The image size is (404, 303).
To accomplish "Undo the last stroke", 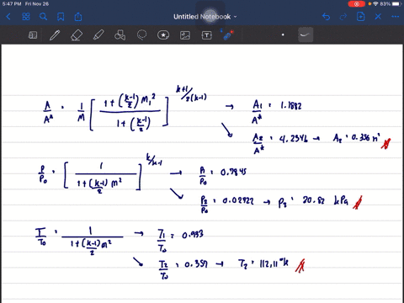I will click(326, 17).
